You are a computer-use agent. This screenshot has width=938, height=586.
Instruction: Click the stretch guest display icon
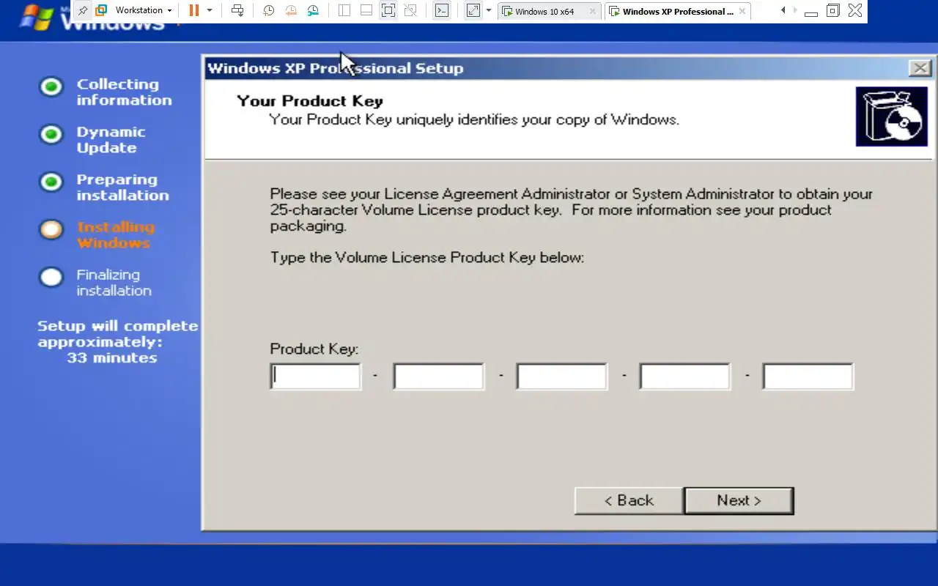tap(473, 11)
